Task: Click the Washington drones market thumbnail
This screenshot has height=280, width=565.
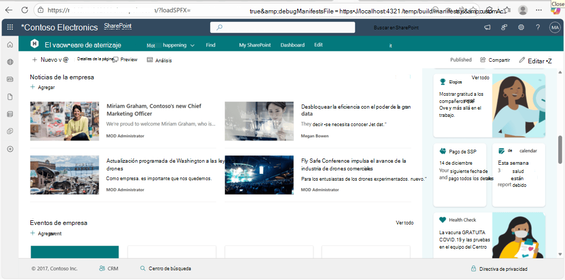Action: tap(64, 175)
